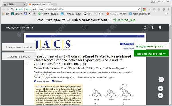Click the ABSTRACT heading text
Image resolution: width=172 pixels, height=106 pixels.
point(41,87)
